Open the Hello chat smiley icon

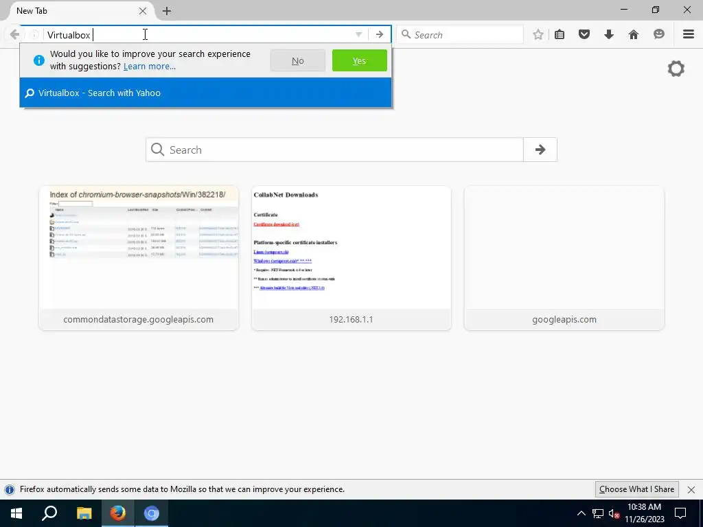658,34
